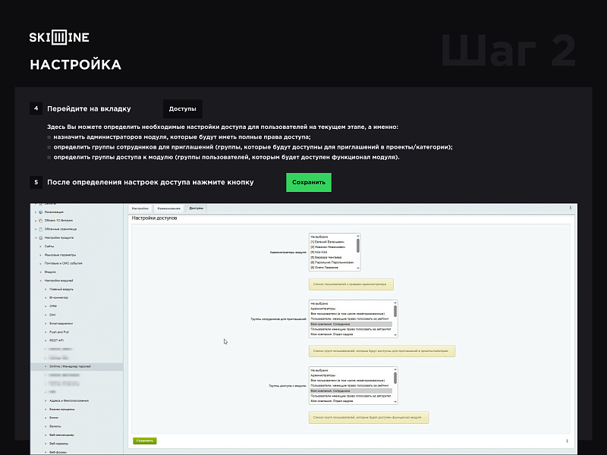The width and height of the screenshot is (607, 455).
Task: Expand the Языковые параметры subtree arrow
Action: (41, 255)
